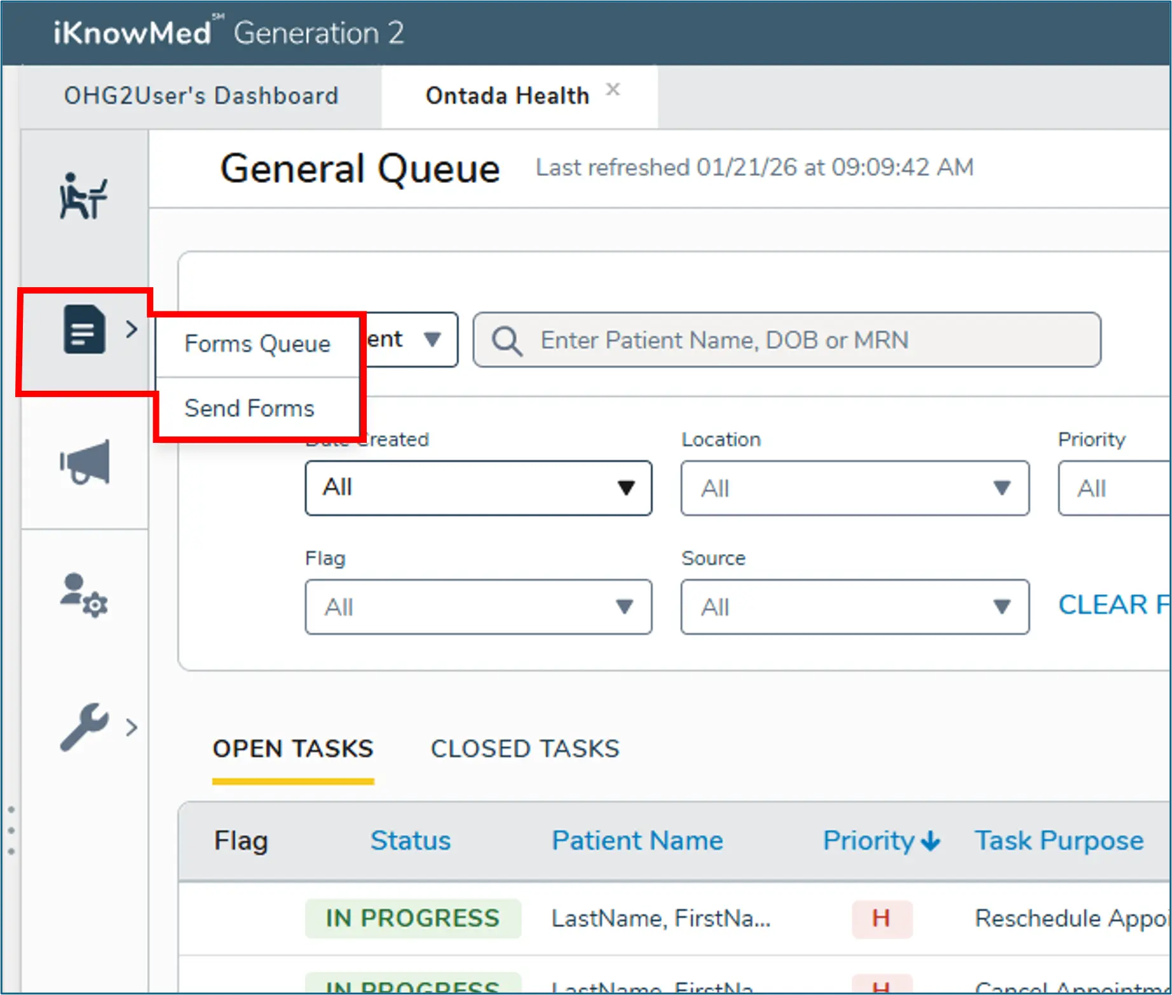Image resolution: width=1172 pixels, height=995 pixels.
Task: Expand the wrench tools submenu chevron
Action: pyautogui.click(x=132, y=727)
